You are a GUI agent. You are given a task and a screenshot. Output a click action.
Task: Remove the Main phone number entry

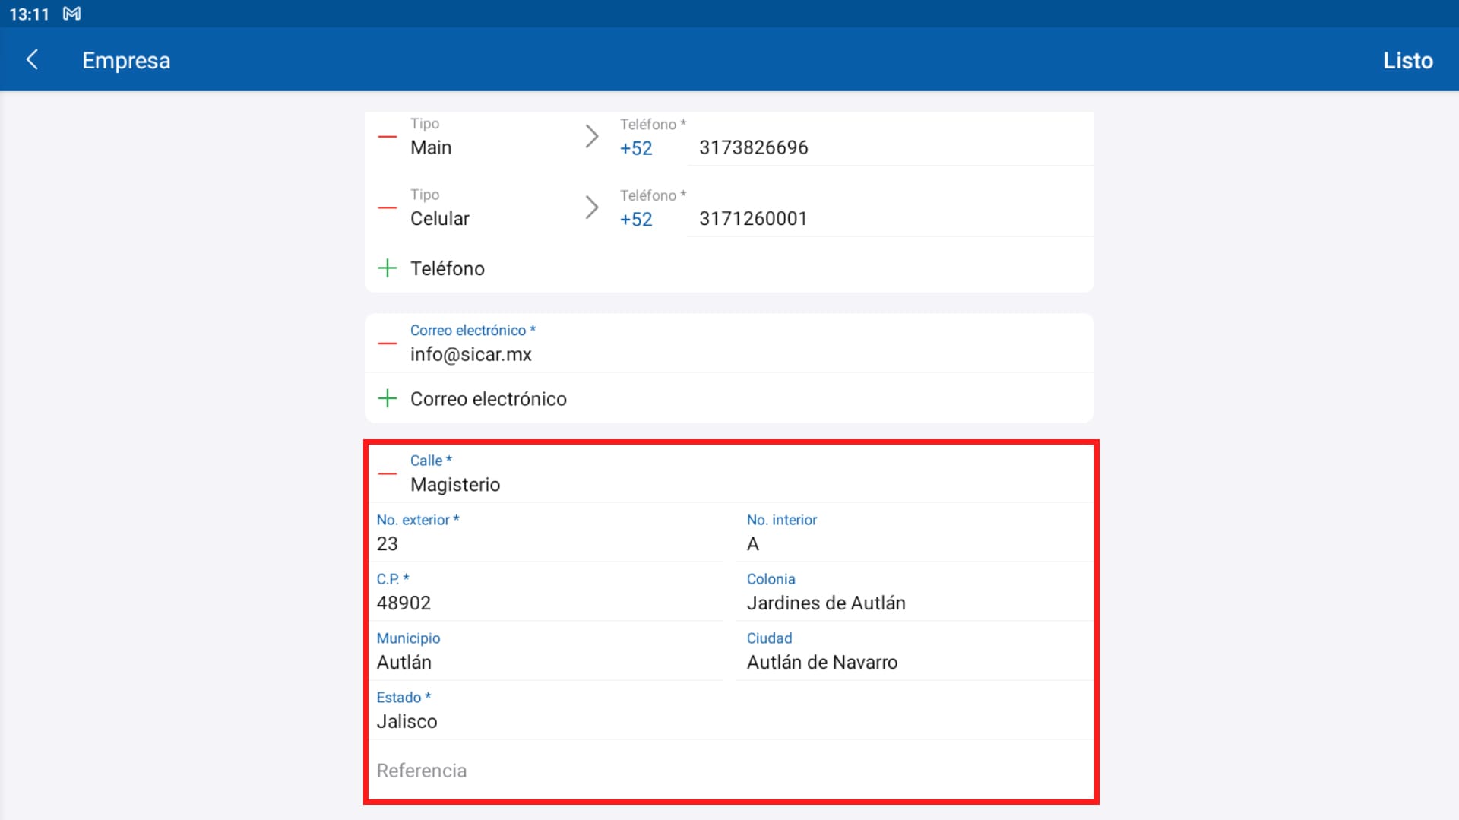point(388,135)
